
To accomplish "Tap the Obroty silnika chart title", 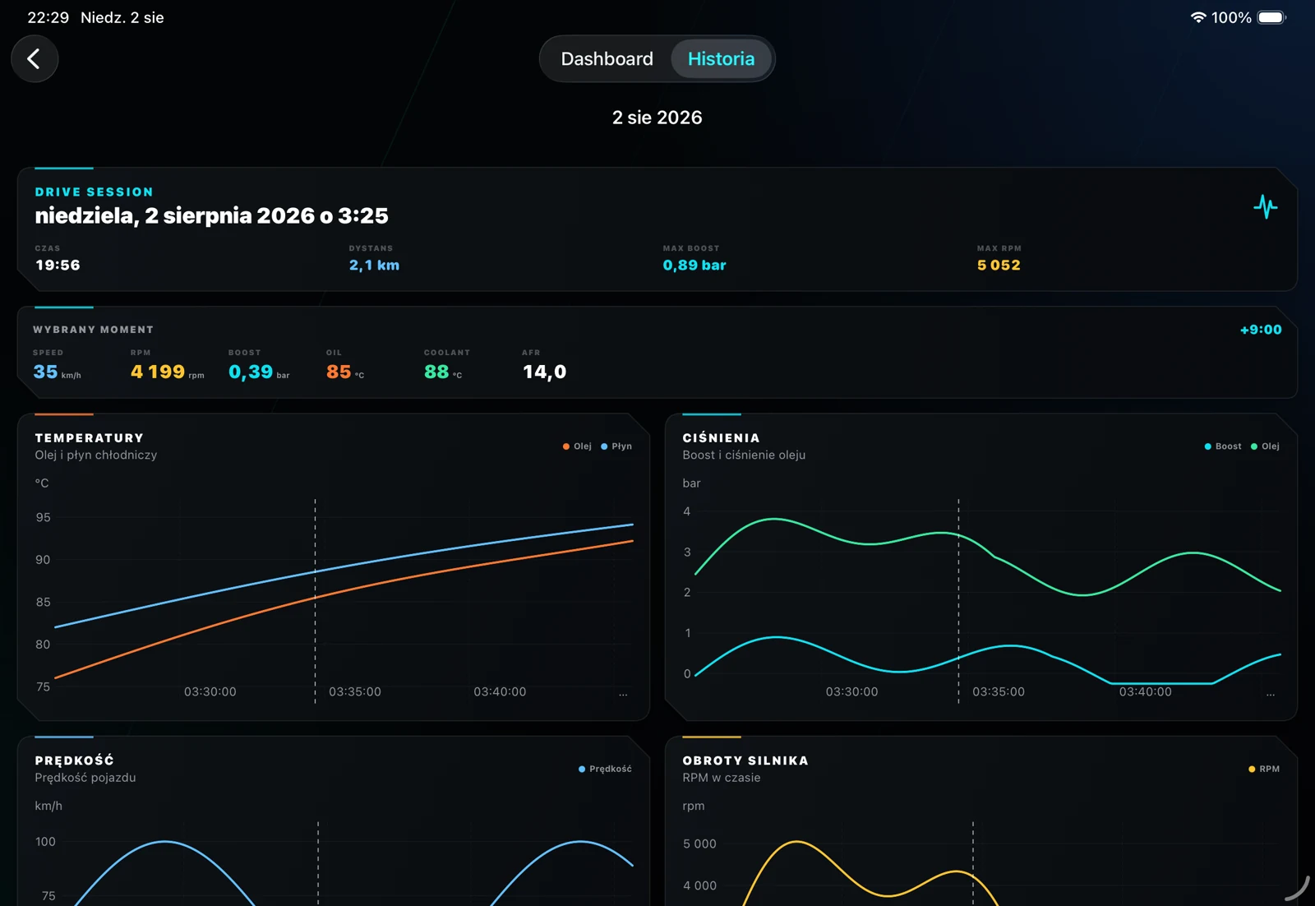I will [x=745, y=760].
